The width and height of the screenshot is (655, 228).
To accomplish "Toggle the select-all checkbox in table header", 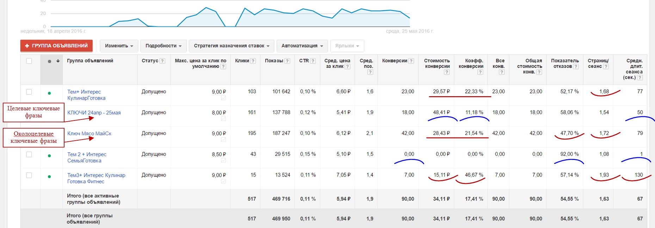I will pos(29,61).
